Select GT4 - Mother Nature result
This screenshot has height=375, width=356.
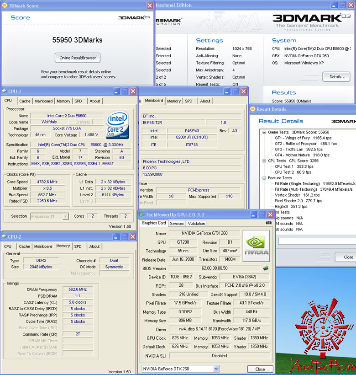(302, 155)
